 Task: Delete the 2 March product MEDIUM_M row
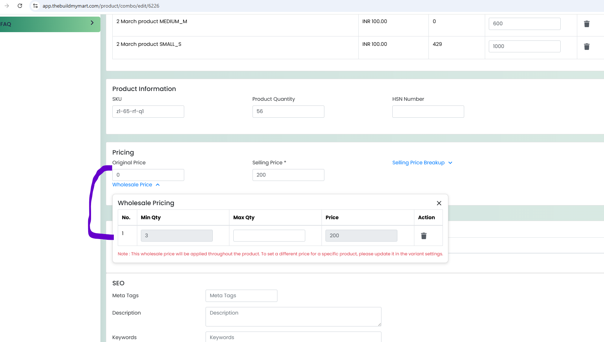coord(587,24)
